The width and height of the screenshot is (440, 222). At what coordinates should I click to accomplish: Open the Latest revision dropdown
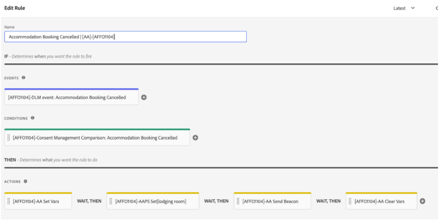tap(404, 8)
